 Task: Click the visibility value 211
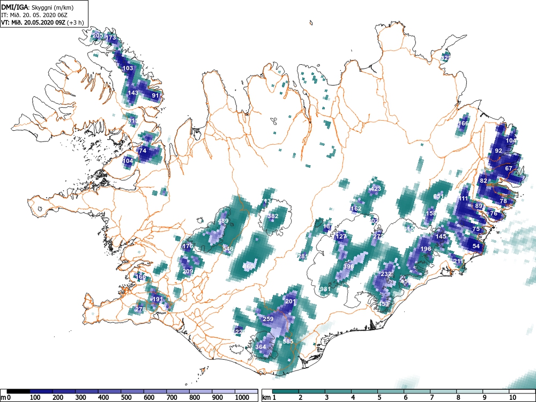tap(458, 261)
